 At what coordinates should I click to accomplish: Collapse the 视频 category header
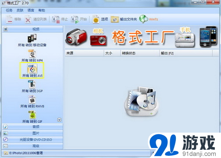tap(32, 29)
